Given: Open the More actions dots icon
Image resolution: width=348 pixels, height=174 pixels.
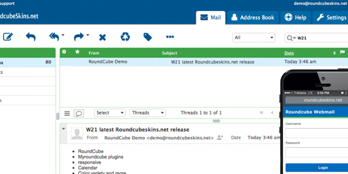Looking at the screenshot, I should (x=170, y=37).
